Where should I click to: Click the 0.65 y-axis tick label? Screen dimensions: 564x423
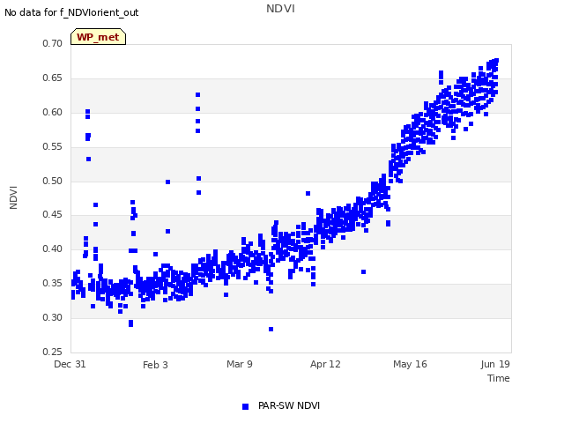click(x=53, y=78)
